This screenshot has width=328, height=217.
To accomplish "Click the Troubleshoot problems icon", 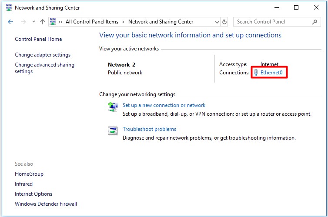I will point(113,131).
